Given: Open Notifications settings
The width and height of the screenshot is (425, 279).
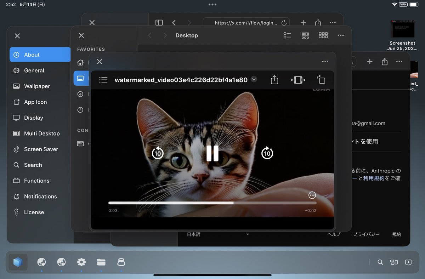Looking at the screenshot, I should point(40,197).
